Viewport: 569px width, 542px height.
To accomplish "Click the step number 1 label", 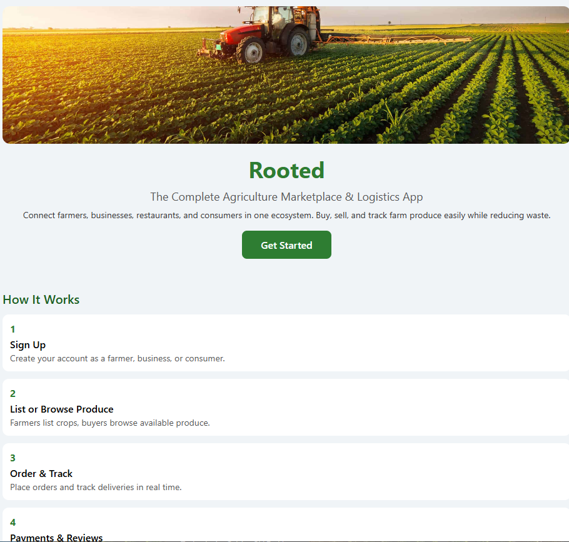I will (x=13, y=329).
